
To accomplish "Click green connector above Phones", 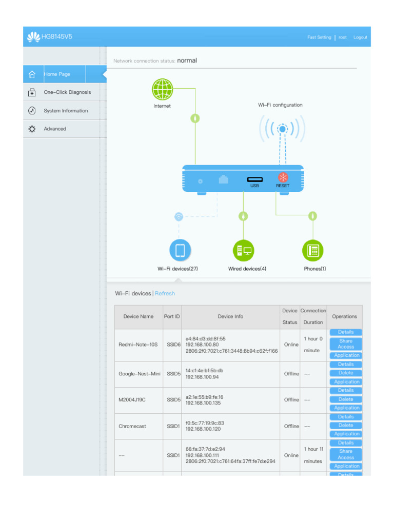I will [x=312, y=216].
